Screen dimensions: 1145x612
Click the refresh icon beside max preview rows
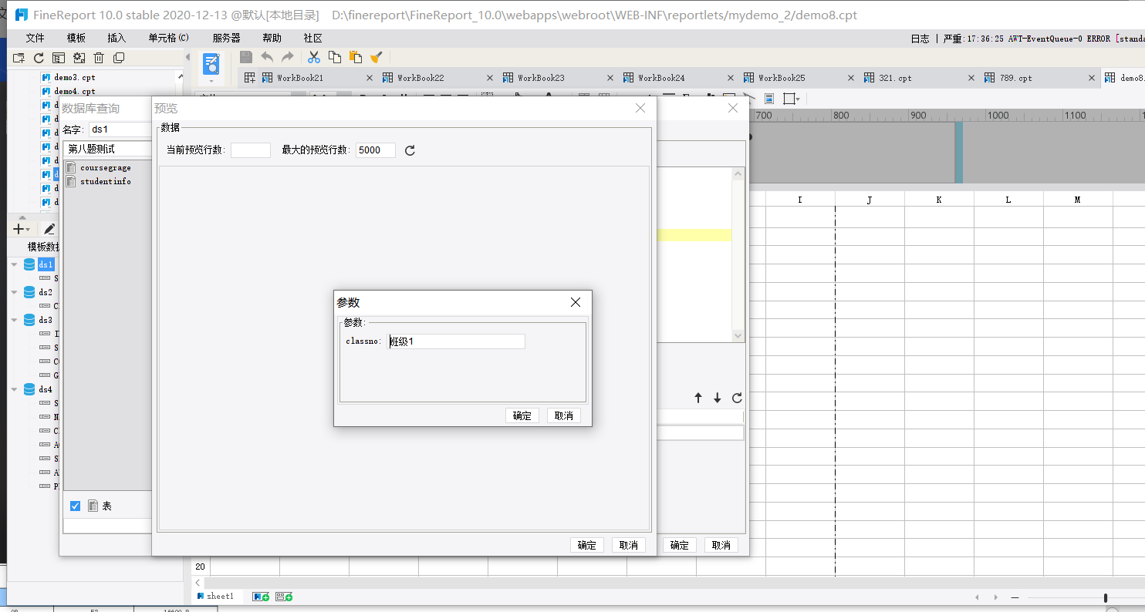410,150
